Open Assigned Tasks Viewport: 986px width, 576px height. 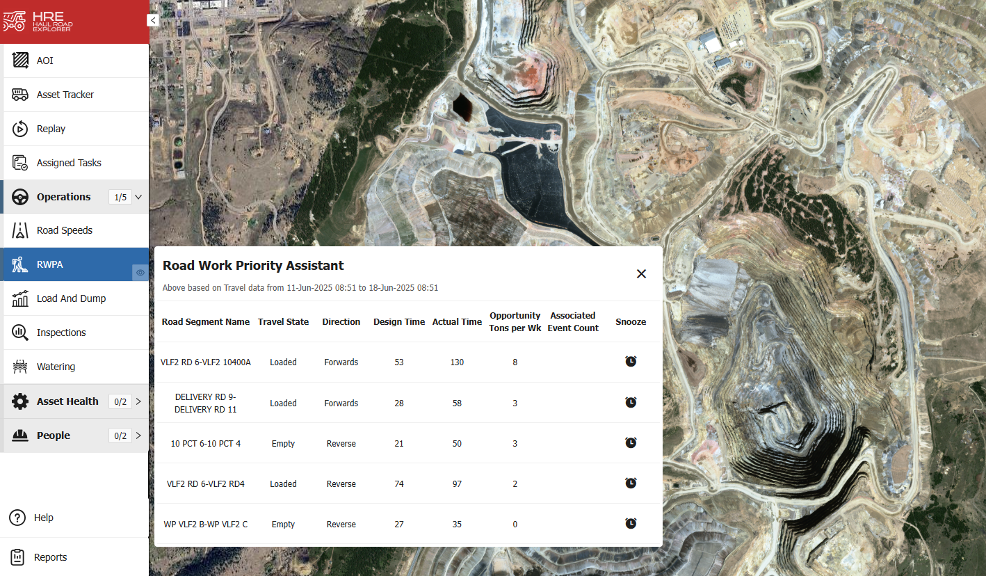coord(74,163)
